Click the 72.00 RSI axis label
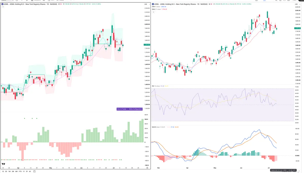Screen dimensions: 304x173 tap(297, 87)
